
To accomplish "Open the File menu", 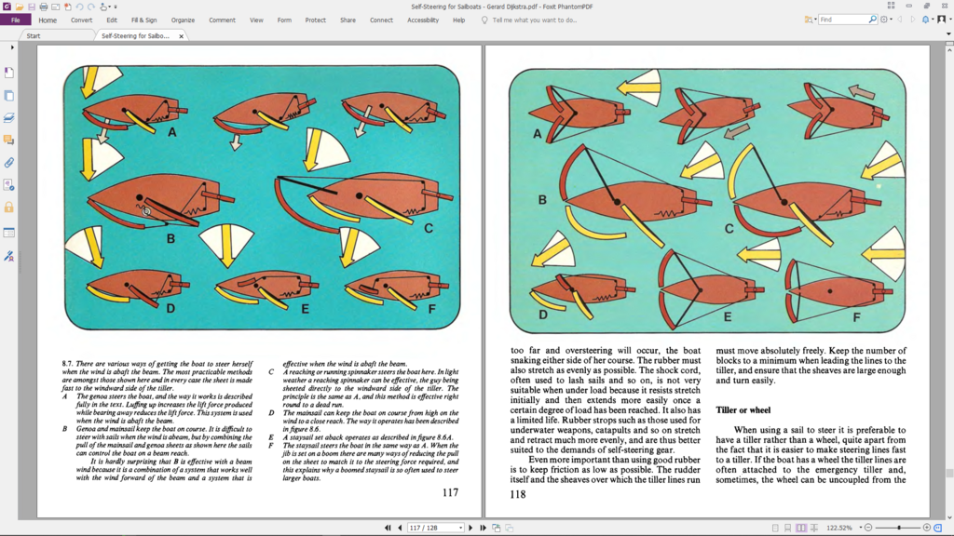I will pyautogui.click(x=15, y=20).
